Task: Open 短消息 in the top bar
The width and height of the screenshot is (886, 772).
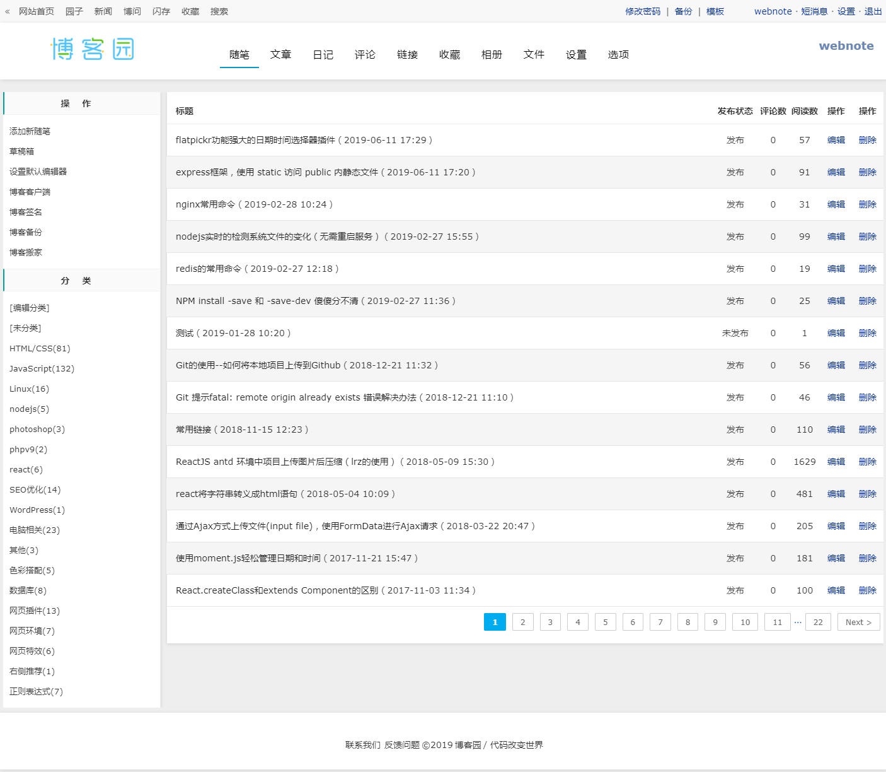Action: 815,11
